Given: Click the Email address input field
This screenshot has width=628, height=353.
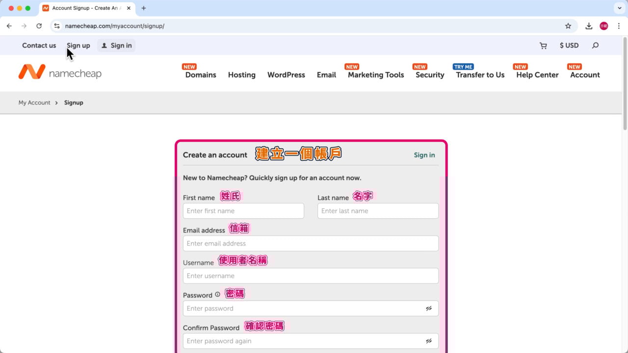Looking at the screenshot, I should pyautogui.click(x=311, y=244).
